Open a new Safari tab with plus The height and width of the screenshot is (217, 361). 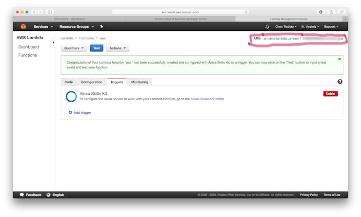click(x=345, y=19)
